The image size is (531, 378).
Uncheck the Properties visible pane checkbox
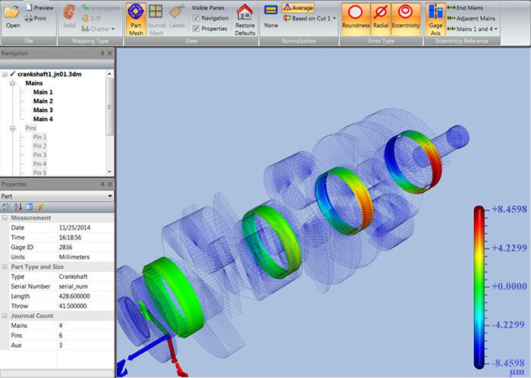pos(196,28)
